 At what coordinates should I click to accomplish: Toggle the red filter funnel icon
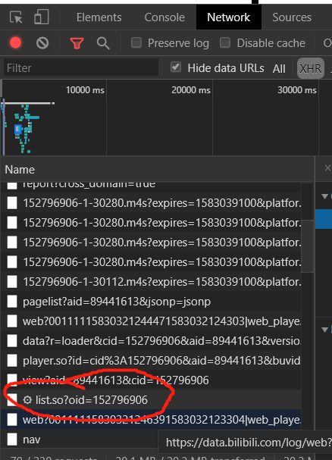77,43
